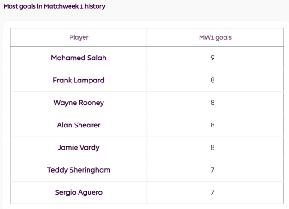Image resolution: width=289 pixels, height=209 pixels.
Task: Click Sergio Aguero's 7 goals value
Action: [x=213, y=192]
